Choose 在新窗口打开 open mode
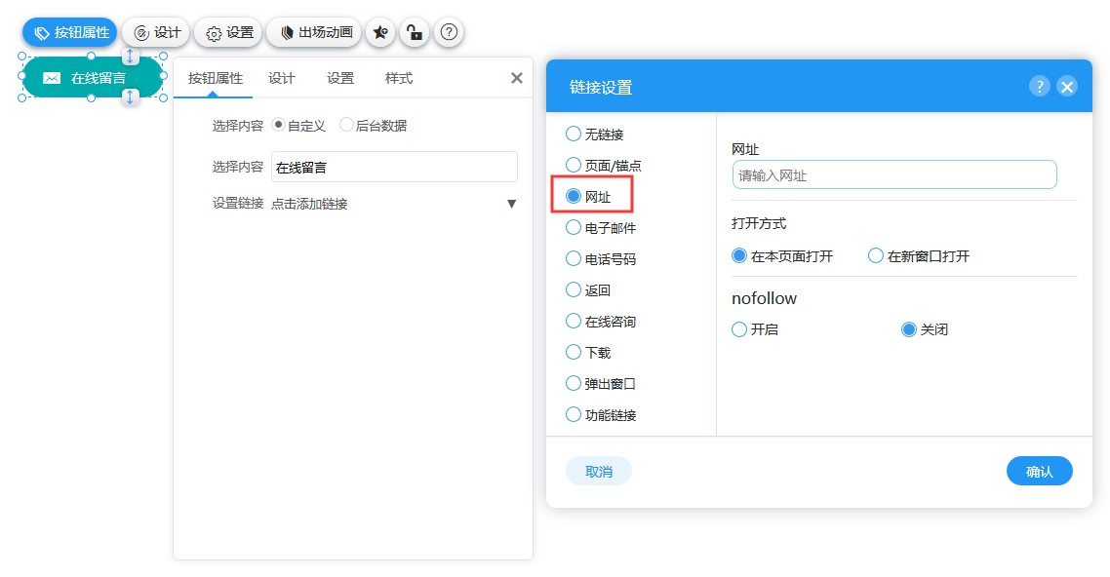Screen dimensions: 1110x577 [x=919, y=256]
